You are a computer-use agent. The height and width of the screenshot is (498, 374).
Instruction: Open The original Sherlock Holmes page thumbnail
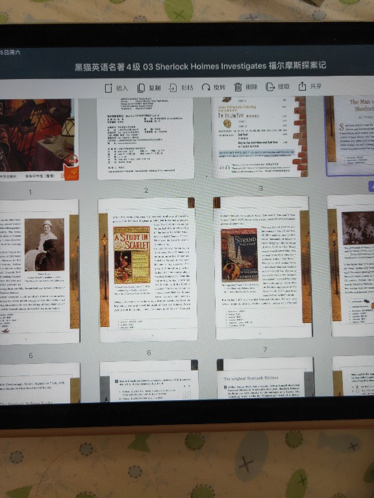pyautogui.click(x=266, y=377)
